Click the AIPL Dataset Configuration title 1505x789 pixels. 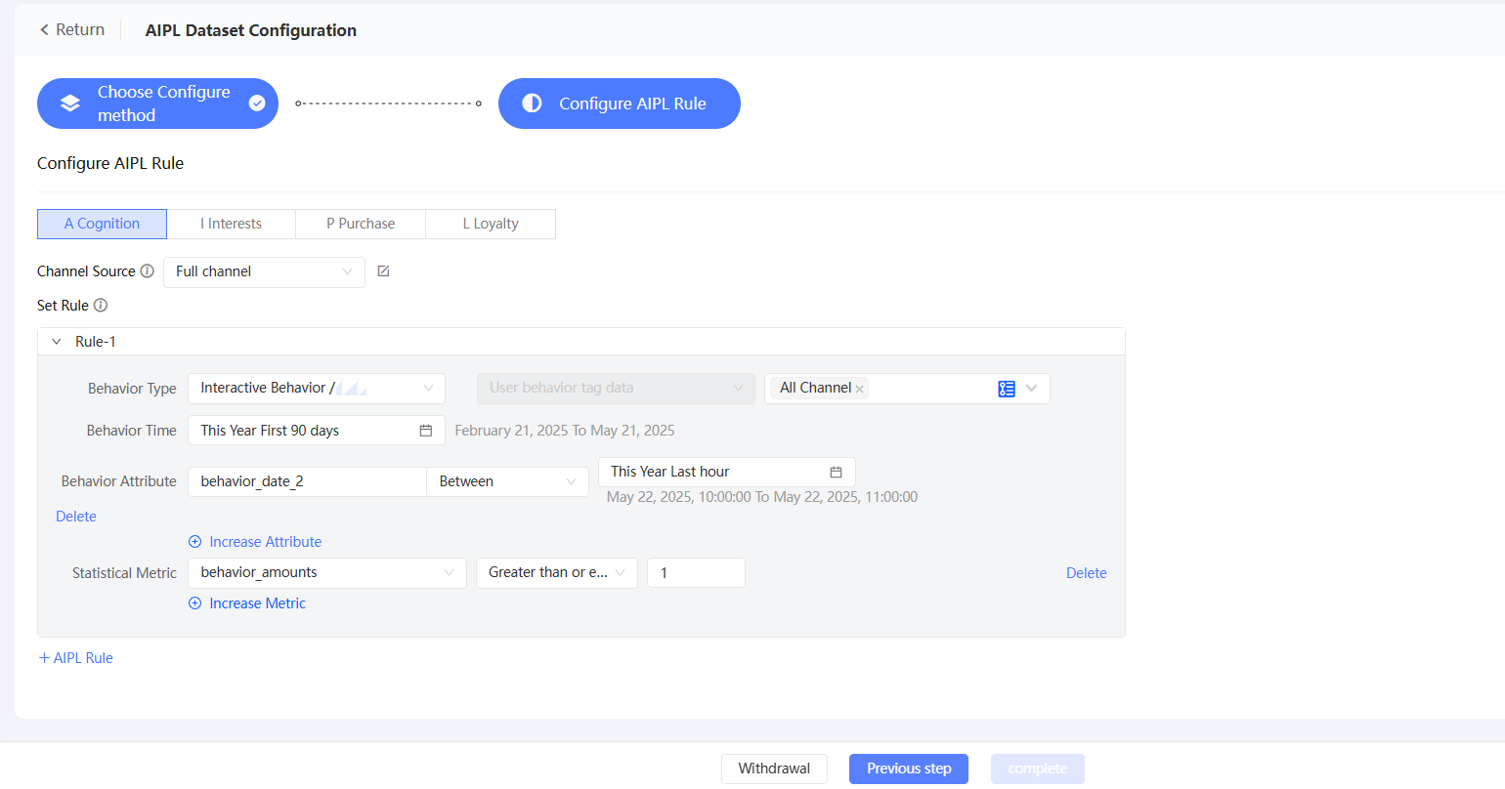(x=251, y=30)
